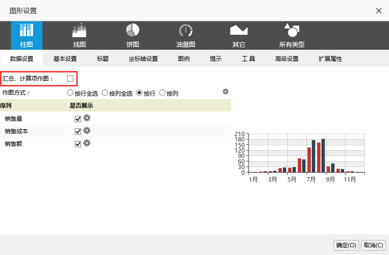Click the 序列 column header
The image size is (389, 255).
(x=6, y=106)
